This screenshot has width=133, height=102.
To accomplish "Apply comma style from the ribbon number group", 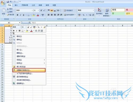I will click(x=86, y=15).
